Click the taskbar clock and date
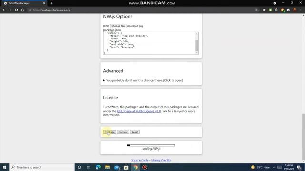The image size is (305, 171). 288,167
